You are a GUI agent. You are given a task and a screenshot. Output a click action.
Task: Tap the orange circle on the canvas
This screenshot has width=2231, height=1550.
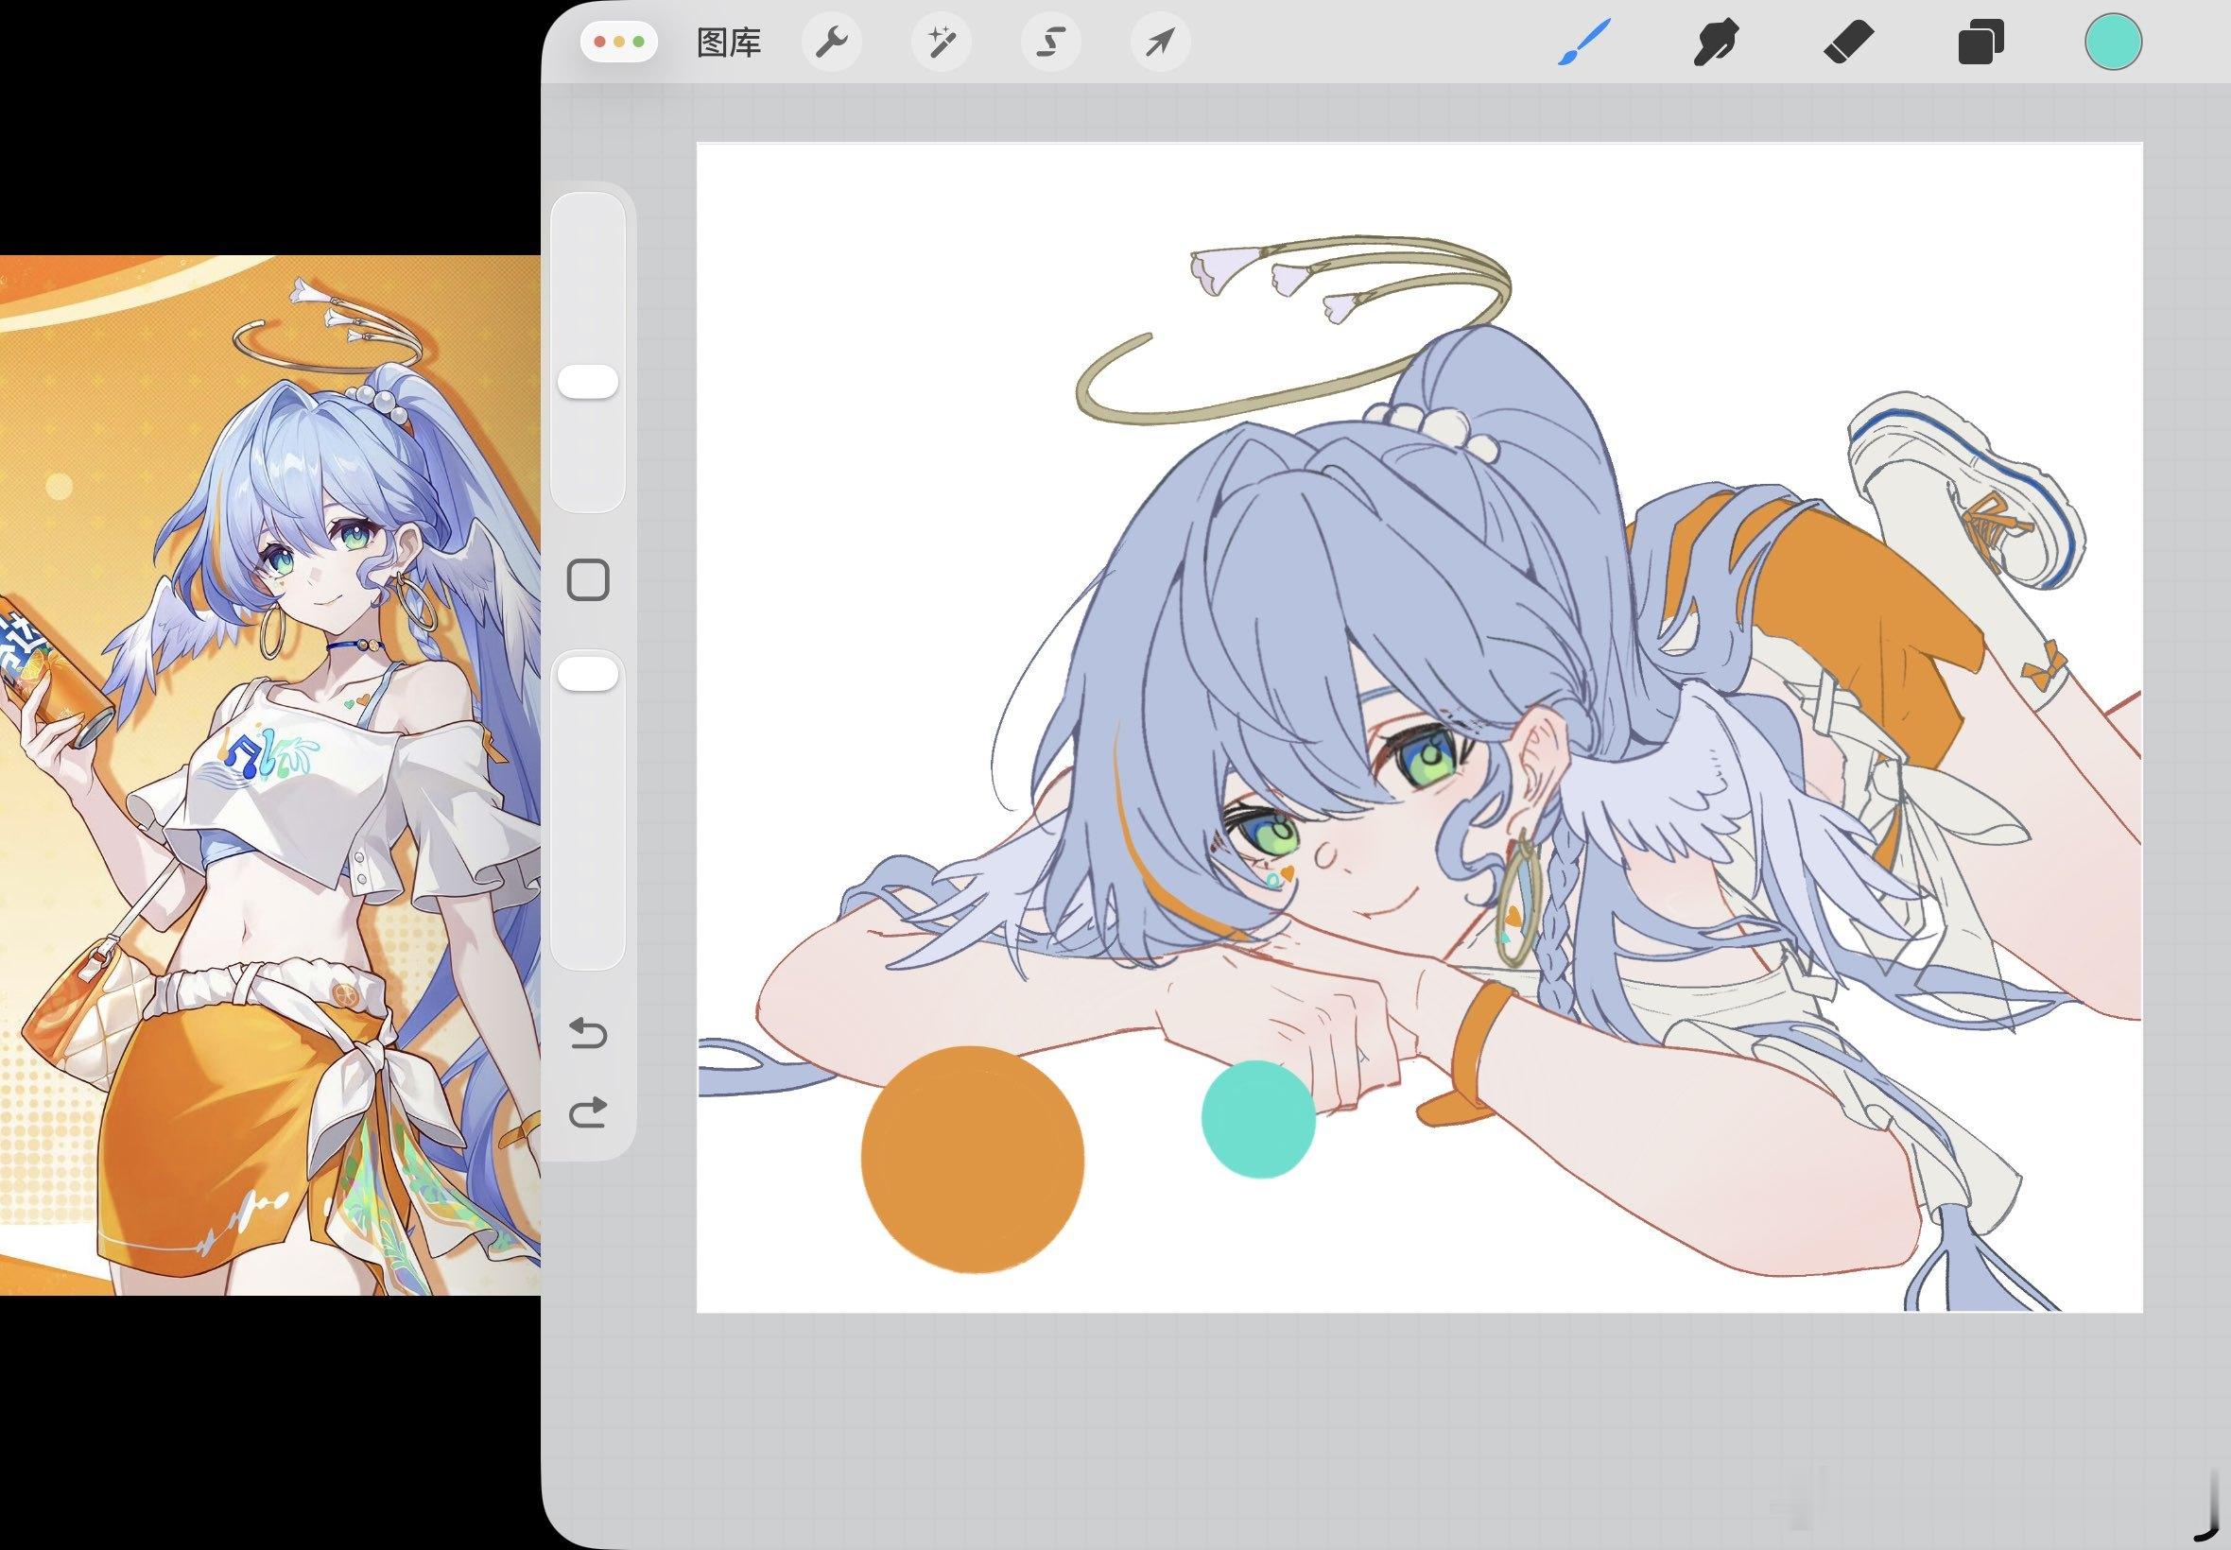[x=972, y=1159]
